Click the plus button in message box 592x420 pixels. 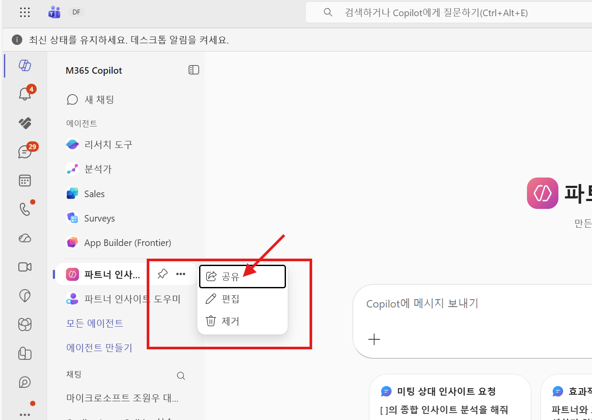pos(374,339)
